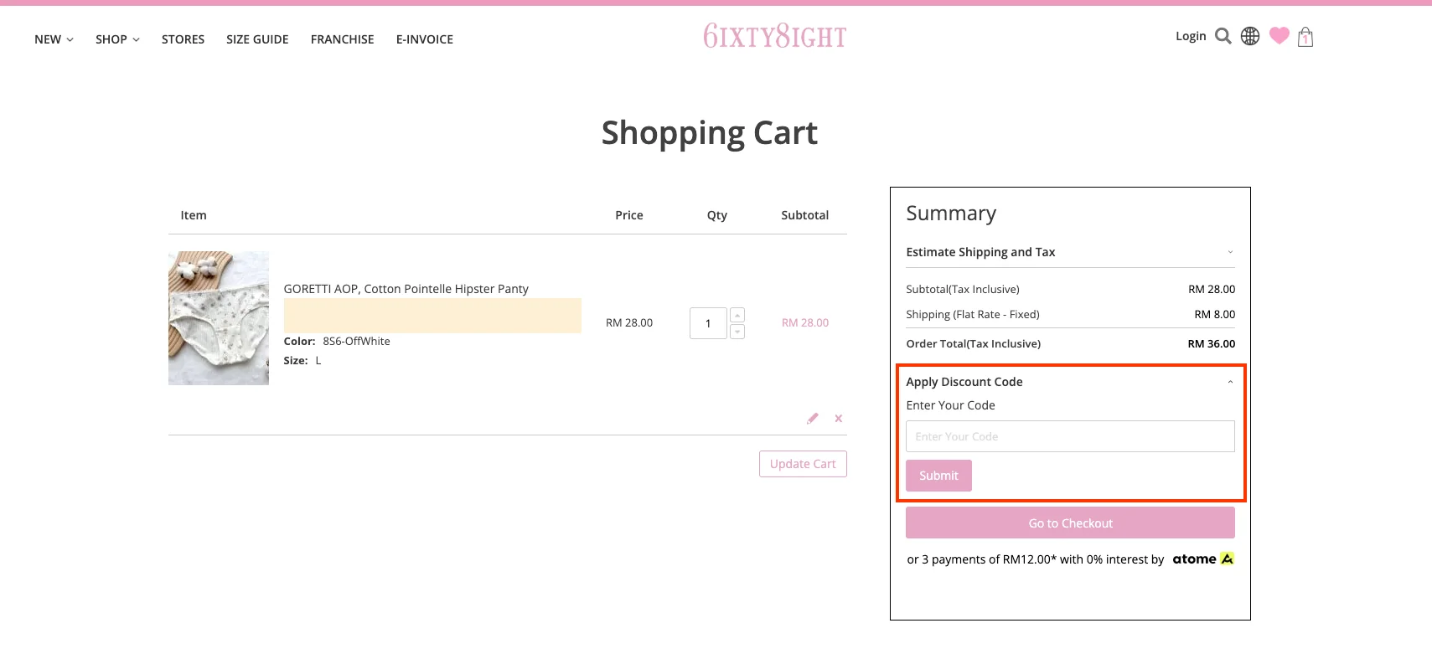
Task: Decrease quantity with down arrow
Action: pos(737,332)
